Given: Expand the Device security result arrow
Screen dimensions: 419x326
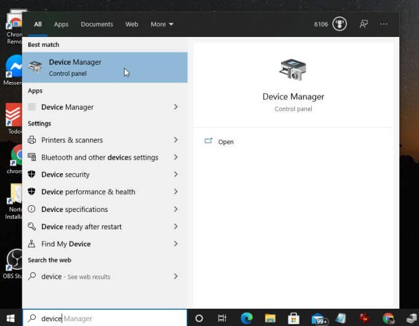Looking at the screenshot, I should tap(176, 174).
